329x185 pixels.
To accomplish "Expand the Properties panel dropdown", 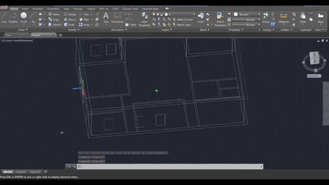I will pos(236,30).
